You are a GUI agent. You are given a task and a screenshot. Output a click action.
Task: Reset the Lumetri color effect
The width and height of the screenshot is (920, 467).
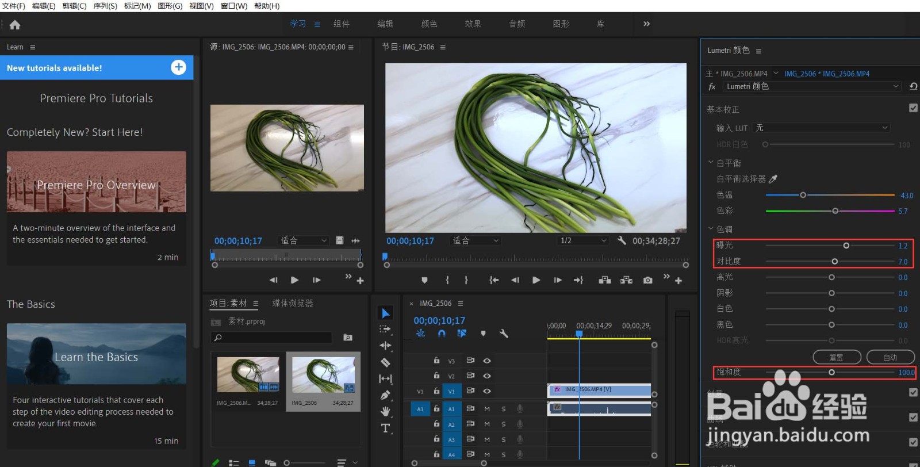click(913, 86)
